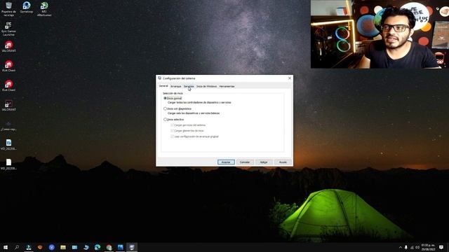Select the Inicio normal radio button
Viewport: 449px width, 252px height.
[165, 98]
